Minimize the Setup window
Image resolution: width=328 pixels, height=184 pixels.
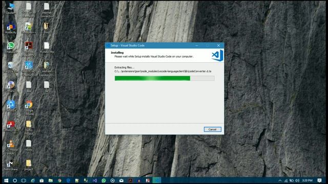tap(197, 45)
